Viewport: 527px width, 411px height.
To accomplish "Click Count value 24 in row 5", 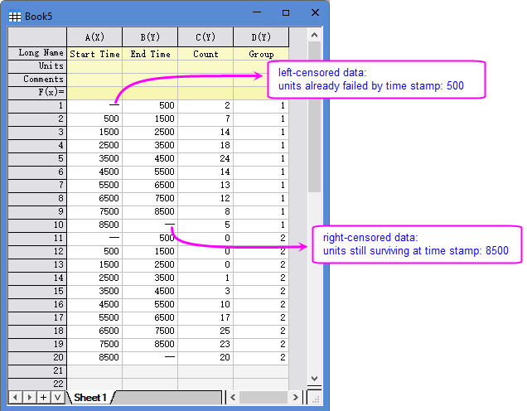I will point(205,158).
